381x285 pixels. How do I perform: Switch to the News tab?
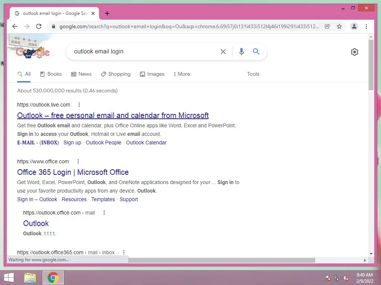(x=81, y=74)
